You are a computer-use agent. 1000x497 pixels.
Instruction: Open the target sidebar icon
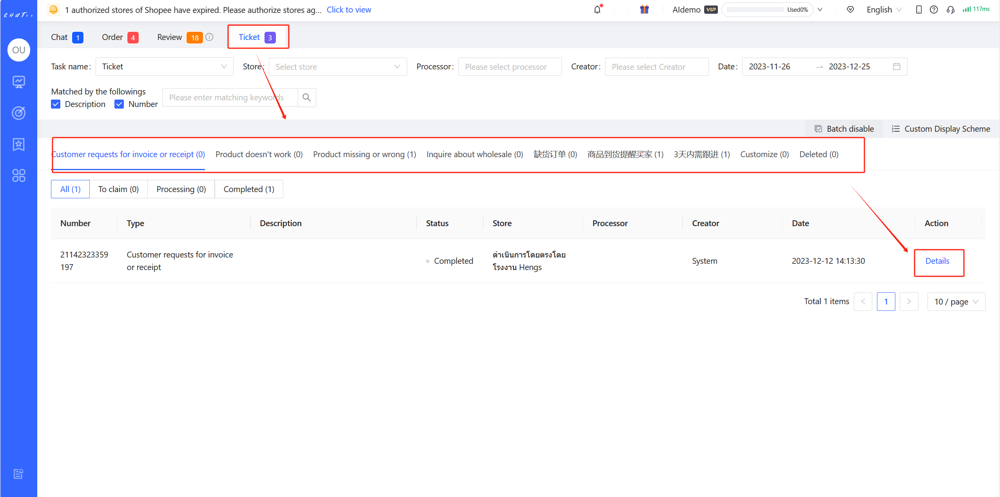click(x=19, y=113)
